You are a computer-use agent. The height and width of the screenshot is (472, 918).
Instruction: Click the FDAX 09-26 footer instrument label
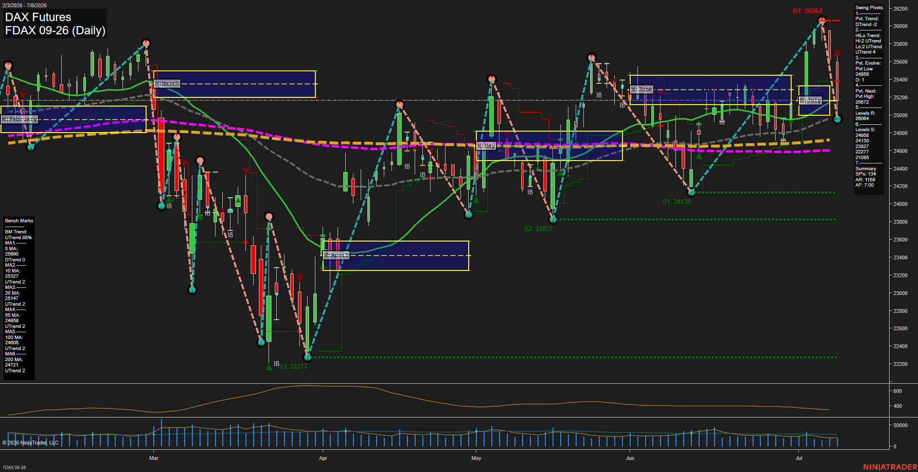click(14, 468)
